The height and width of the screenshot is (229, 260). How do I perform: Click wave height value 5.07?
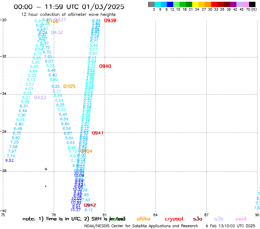click(x=93, y=49)
